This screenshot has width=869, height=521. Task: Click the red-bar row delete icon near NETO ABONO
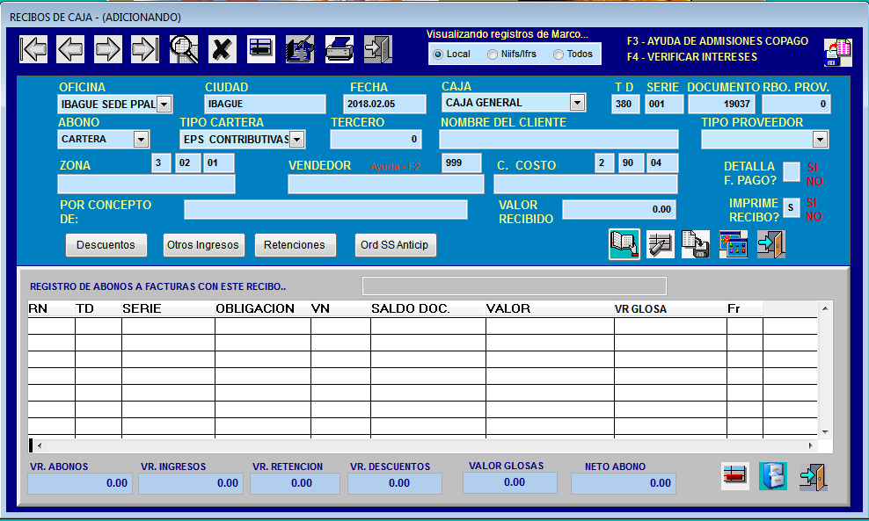tap(735, 476)
